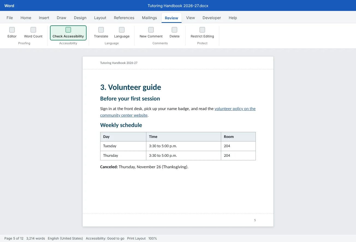Select the Review tab
The width and height of the screenshot is (356, 242).
pos(171,18)
